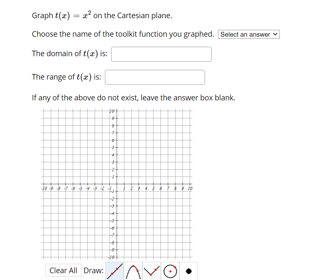
Task: Select the absolute value drawing tool
Action: (x=151, y=271)
